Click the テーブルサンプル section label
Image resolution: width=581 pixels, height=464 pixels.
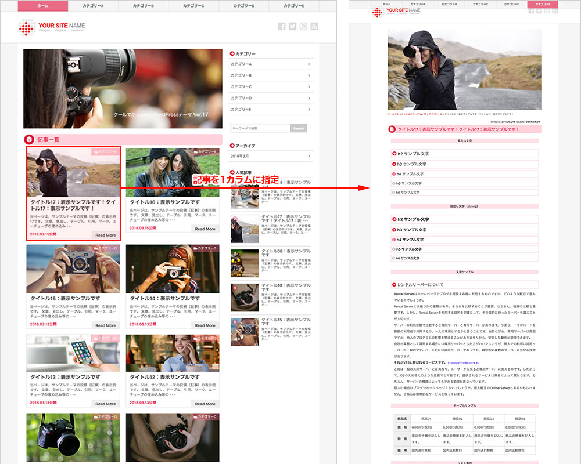click(x=464, y=405)
